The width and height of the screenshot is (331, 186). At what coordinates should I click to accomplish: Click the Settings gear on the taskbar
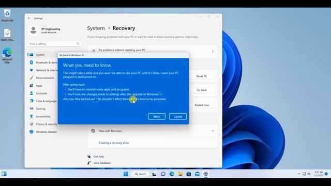point(206,174)
